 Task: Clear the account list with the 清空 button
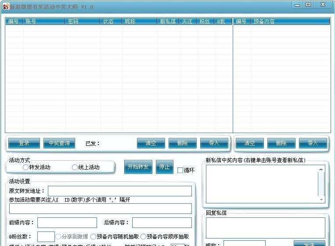151,143
